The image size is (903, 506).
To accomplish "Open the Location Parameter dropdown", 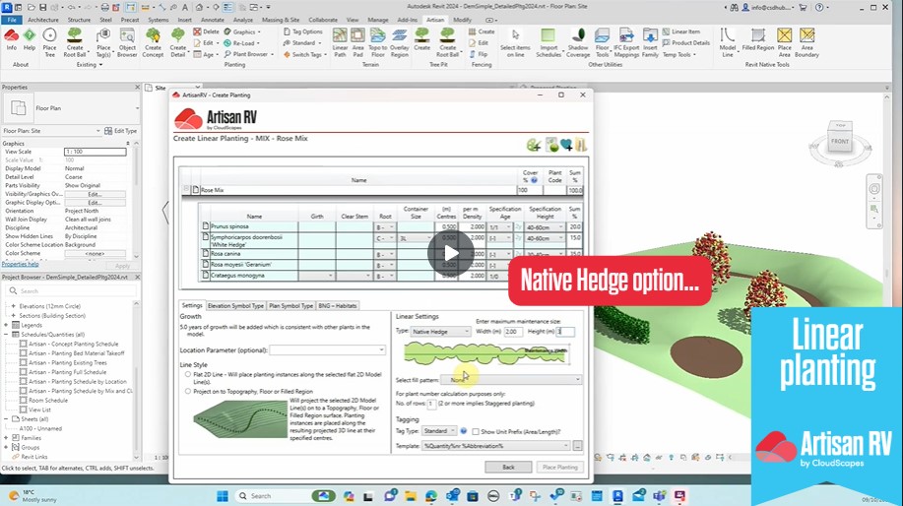I will (x=328, y=349).
